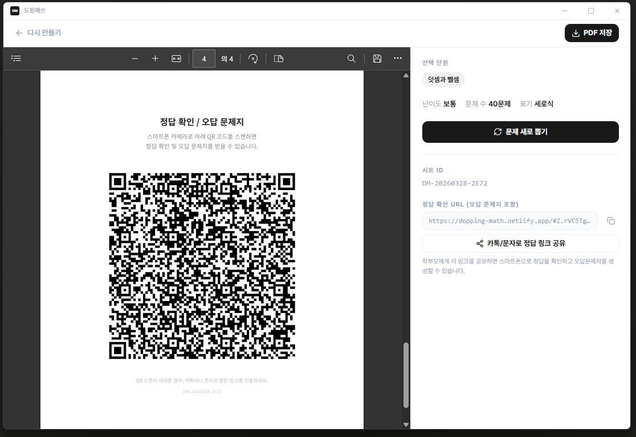Click the 난이도 보통 label

pyautogui.click(x=439, y=104)
